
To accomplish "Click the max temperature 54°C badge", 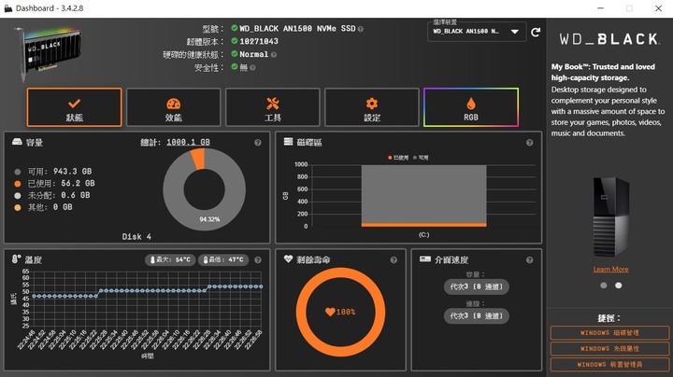I will [170, 259].
